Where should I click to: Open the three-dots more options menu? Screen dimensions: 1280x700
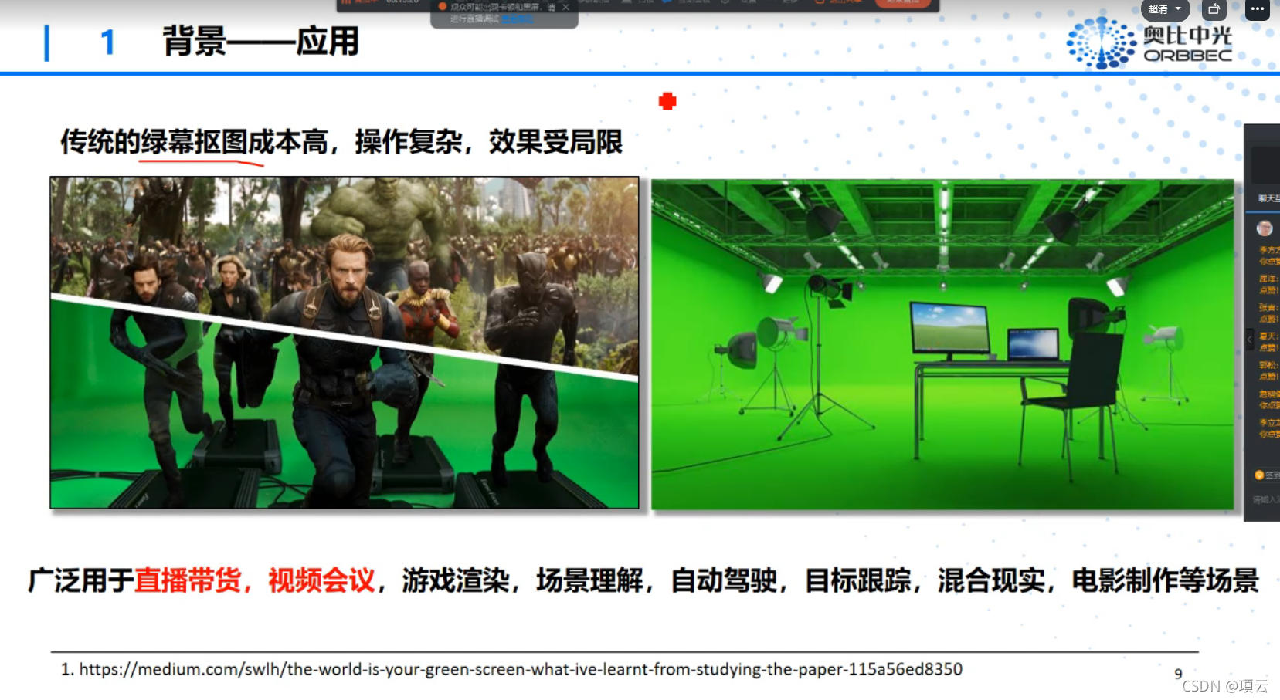click(x=1258, y=9)
